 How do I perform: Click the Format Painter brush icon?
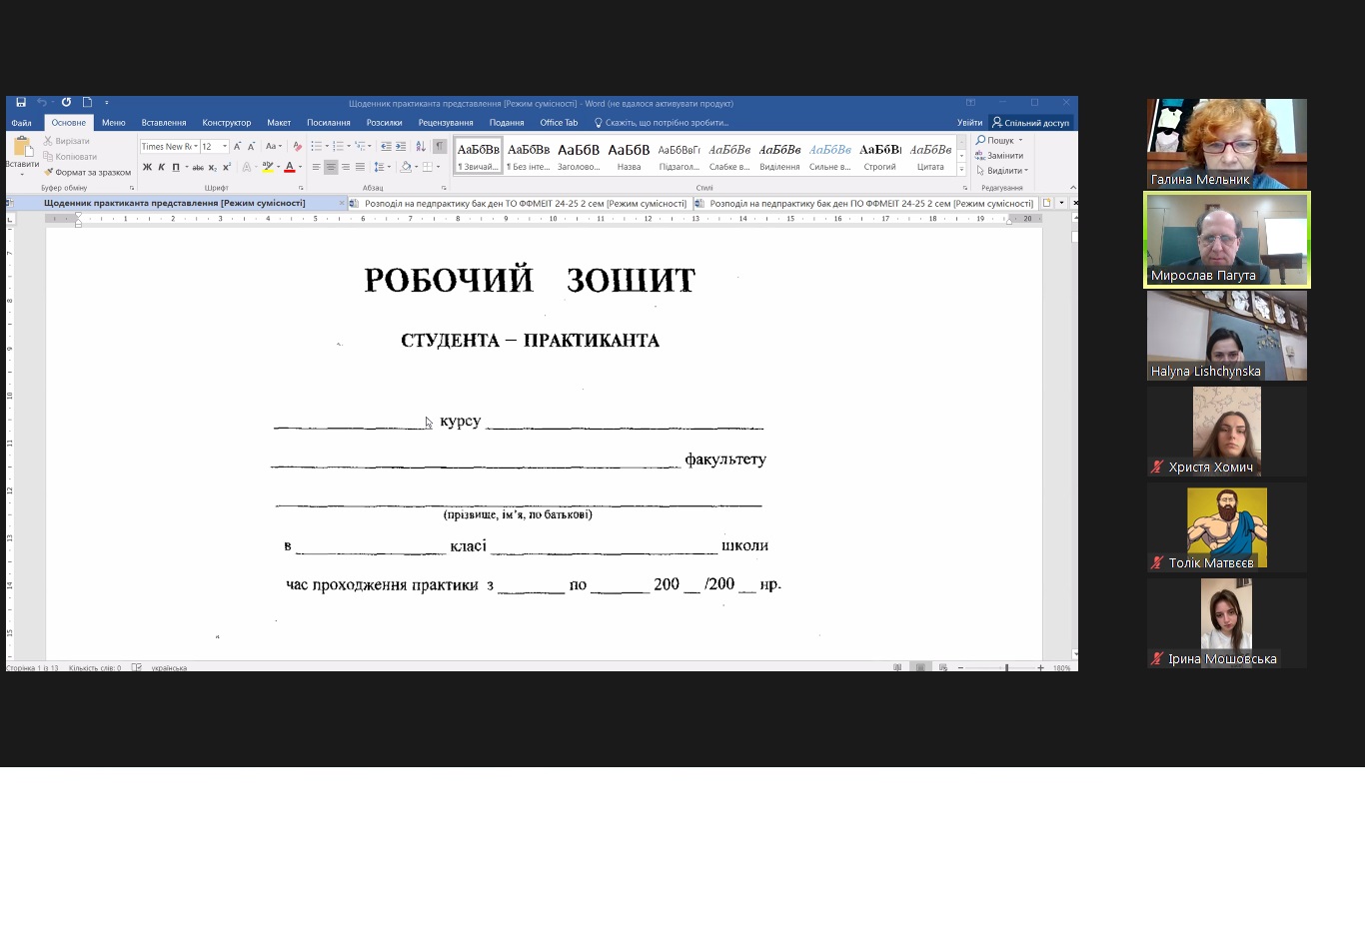point(48,172)
